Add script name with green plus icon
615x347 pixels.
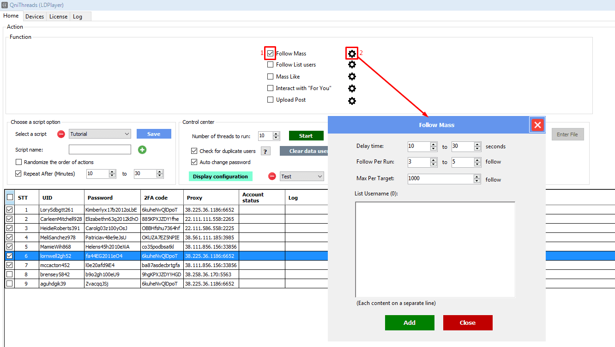[x=142, y=150]
